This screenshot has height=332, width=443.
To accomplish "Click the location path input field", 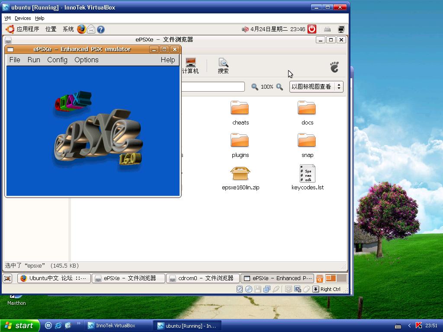I will point(213,86).
